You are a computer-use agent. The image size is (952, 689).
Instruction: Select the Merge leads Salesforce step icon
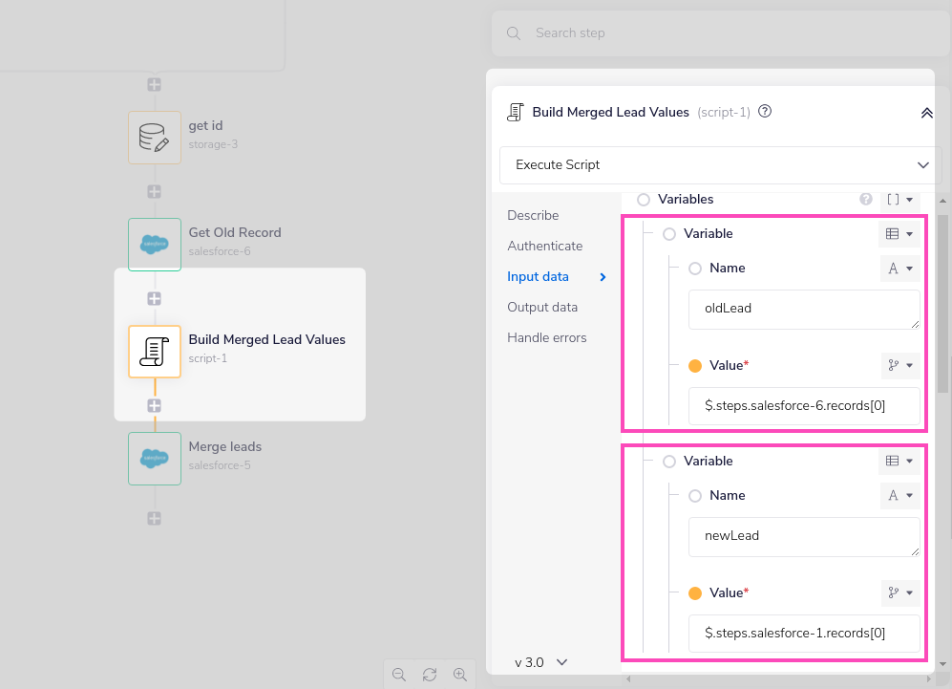coord(154,459)
